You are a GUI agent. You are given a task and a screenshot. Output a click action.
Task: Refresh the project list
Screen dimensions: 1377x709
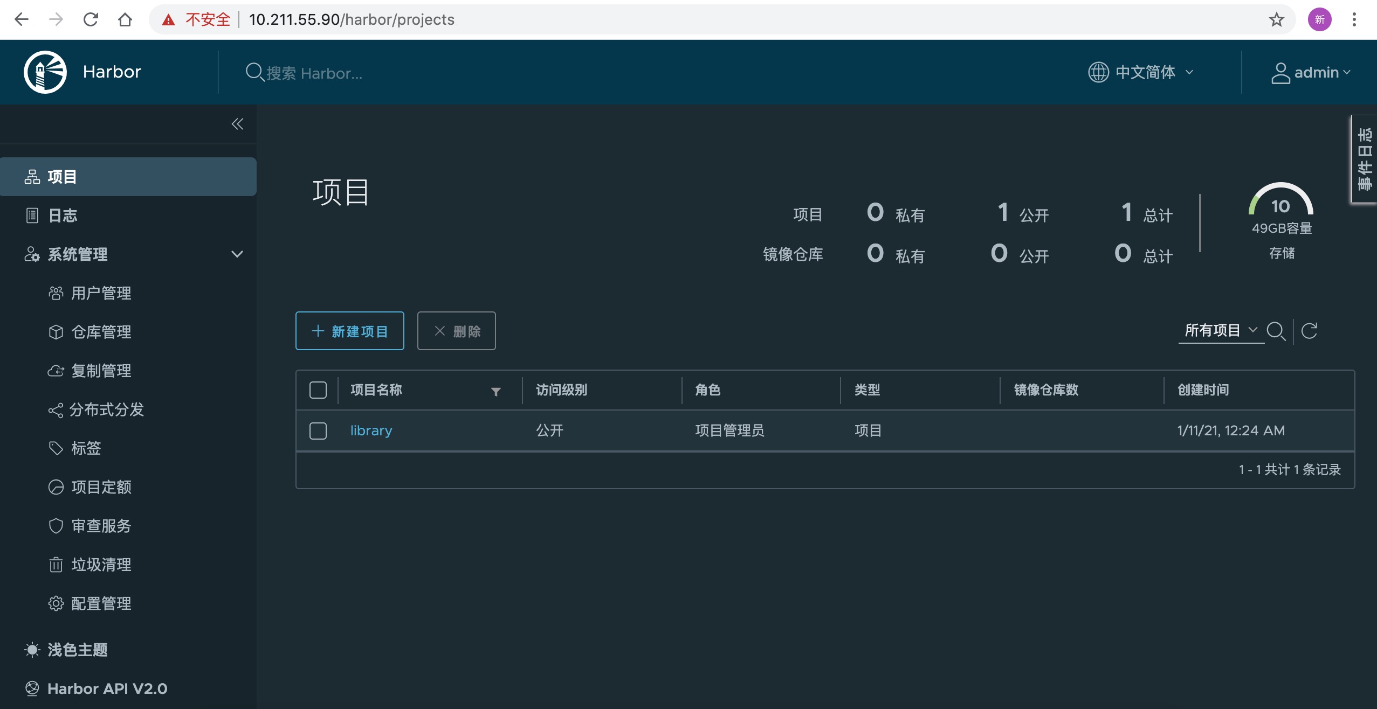point(1310,331)
